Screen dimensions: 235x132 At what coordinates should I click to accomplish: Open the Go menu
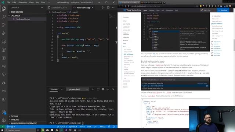37,3
